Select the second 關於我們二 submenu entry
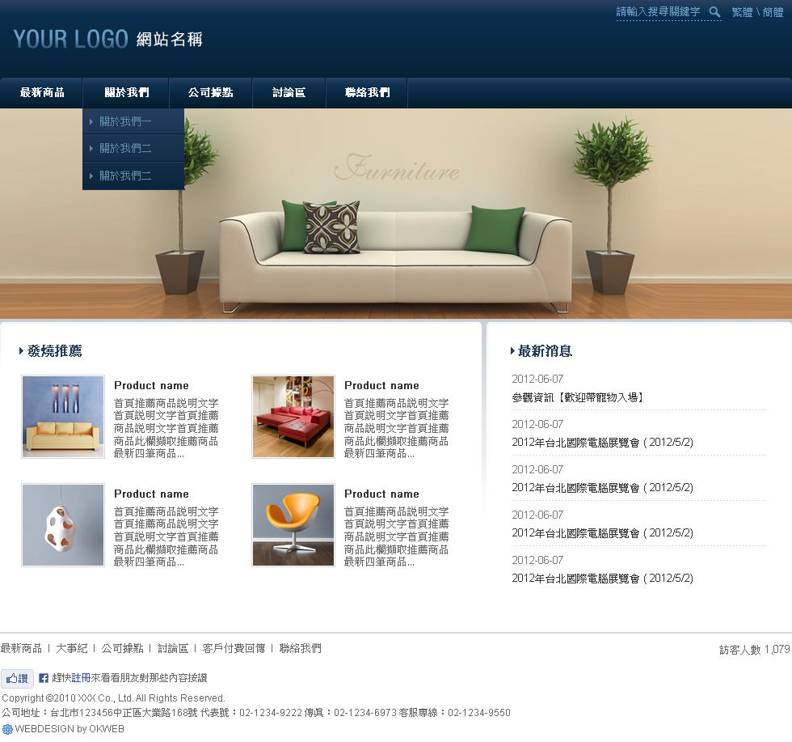The image size is (792, 742). tap(125, 176)
